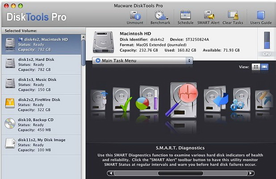Screen dimensions: 276x179
Task: Open the Main Task Menu dropdown
Action: coord(142,61)
